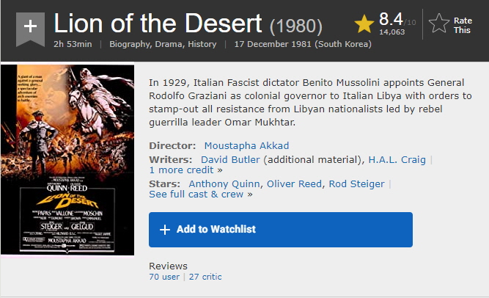Open the 17 December 1981 release date

point(303,44)
